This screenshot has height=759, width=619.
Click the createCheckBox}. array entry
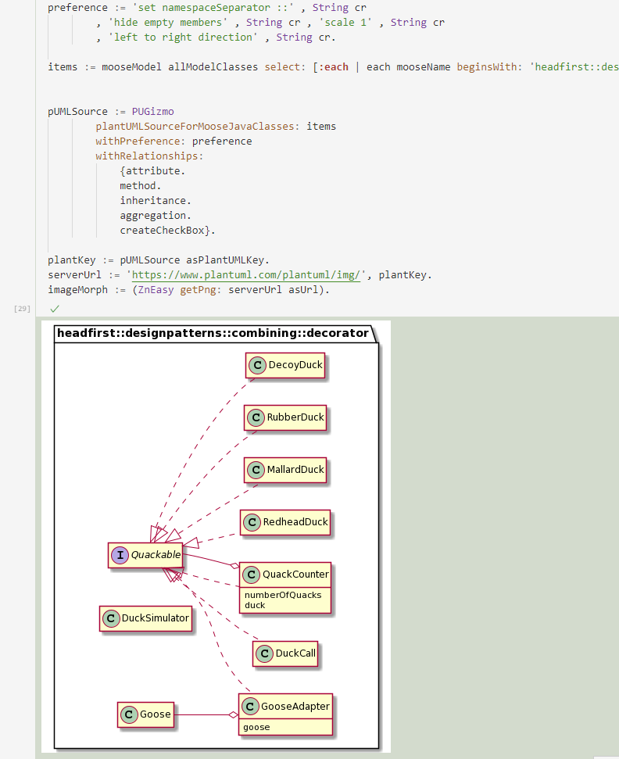(167, 231)
